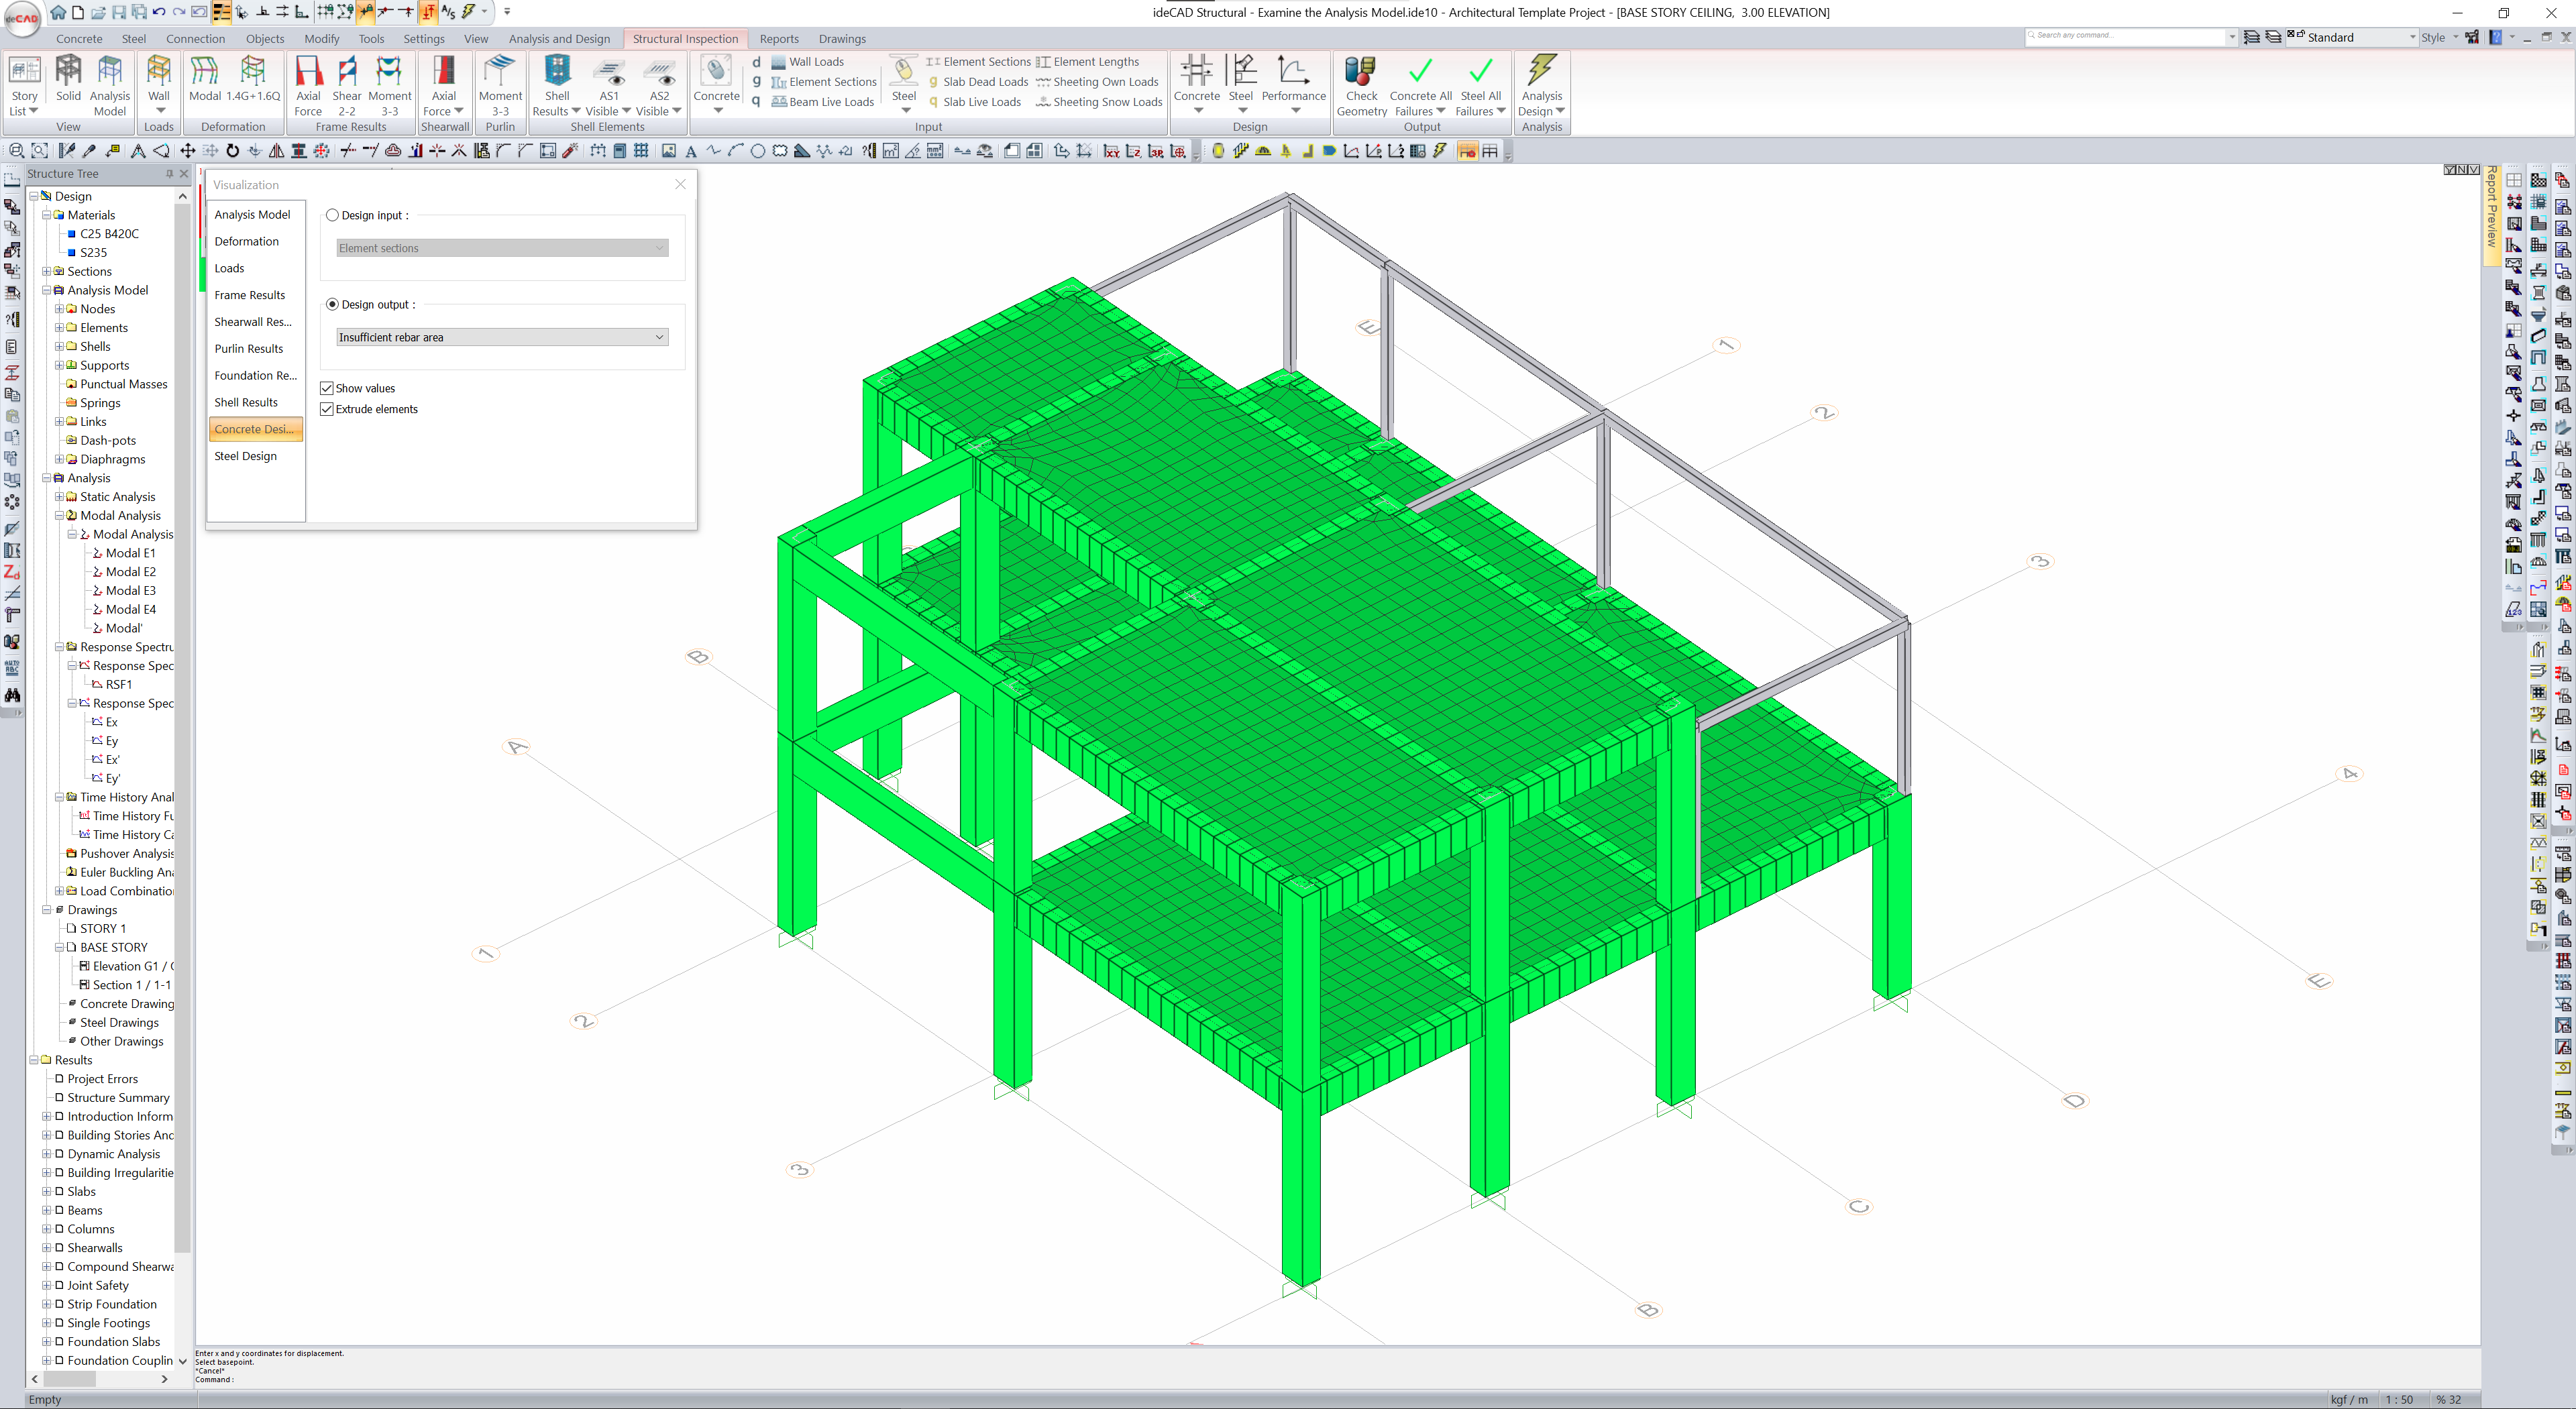Open the Analysis and Design tab
The height and width of the screenshot is (1409, 2576).
559,39
